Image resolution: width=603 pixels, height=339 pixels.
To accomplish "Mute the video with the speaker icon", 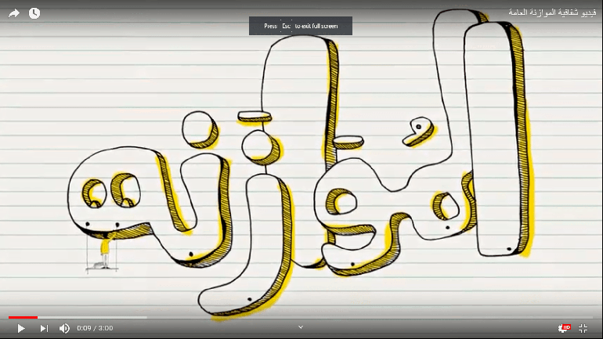I will pyautogui.click(x=64, y=328).
